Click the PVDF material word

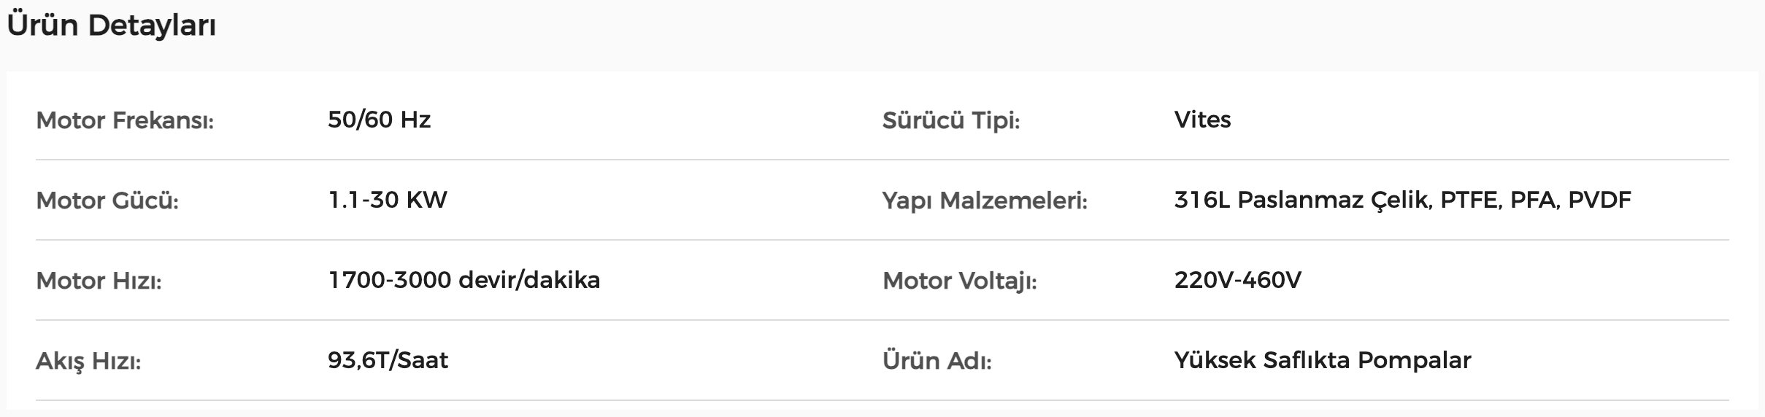click(x=1599, y=200)
